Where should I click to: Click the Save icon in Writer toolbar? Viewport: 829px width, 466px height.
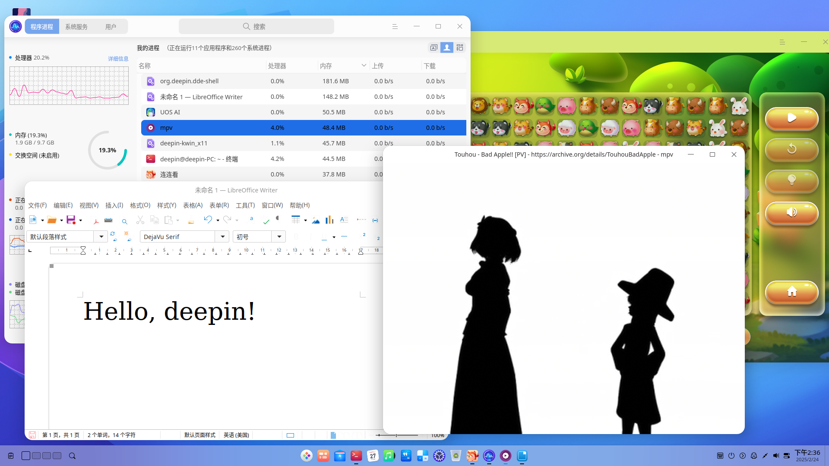[71, 220]
